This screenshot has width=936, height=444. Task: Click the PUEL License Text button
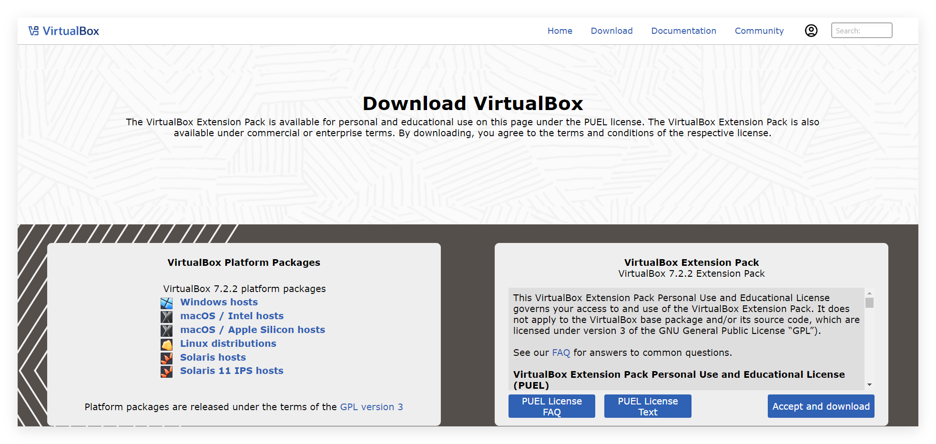(648, 406)
